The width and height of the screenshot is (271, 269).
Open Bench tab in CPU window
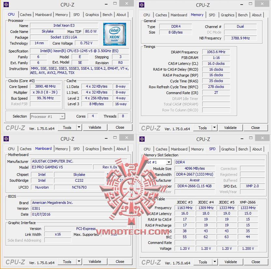107,15
